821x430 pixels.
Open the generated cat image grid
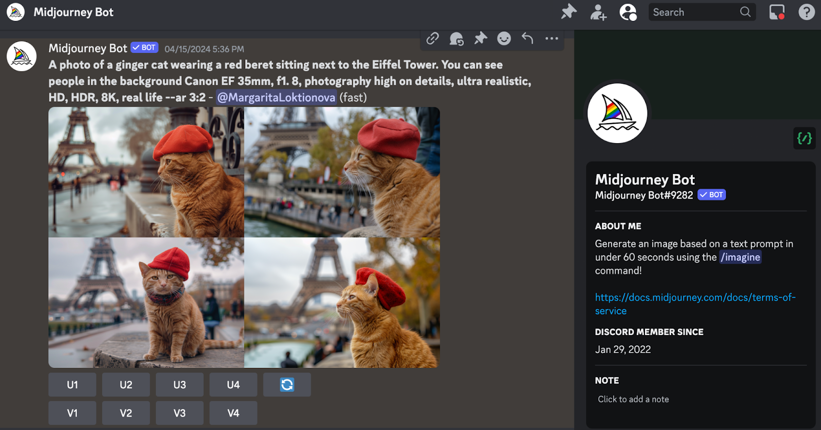244,237
